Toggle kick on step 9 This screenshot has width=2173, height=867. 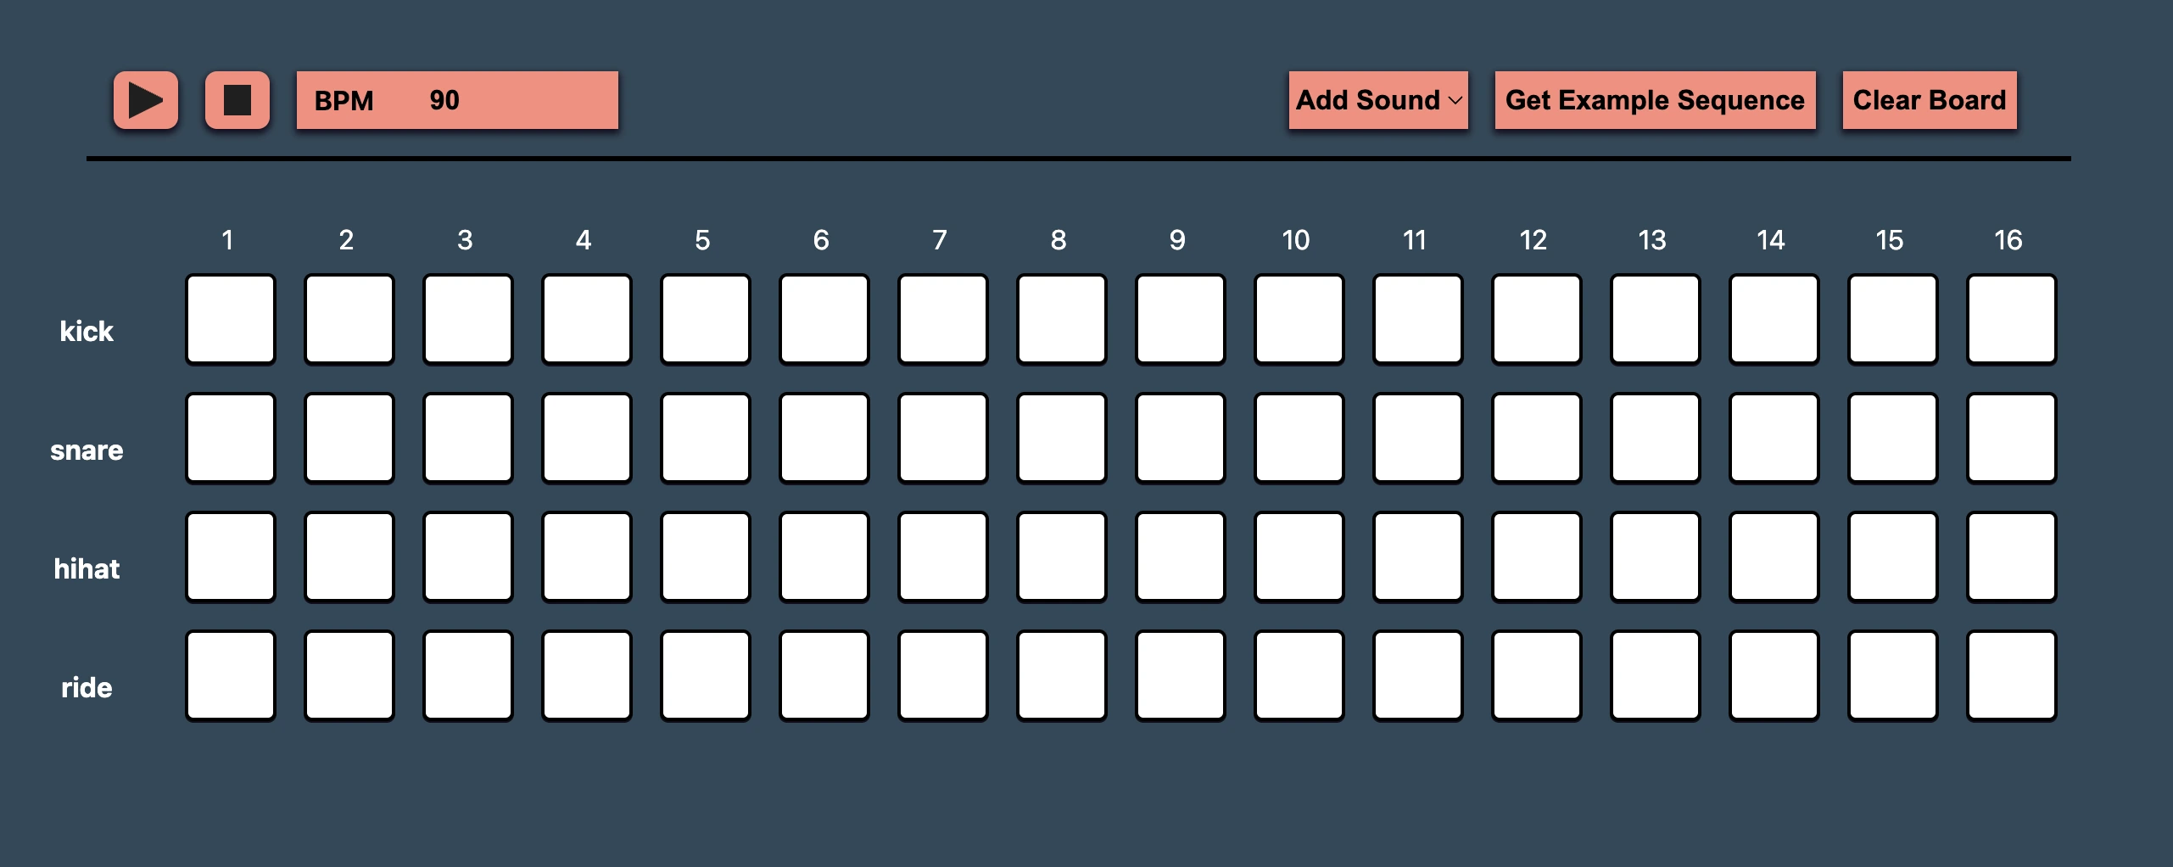[1180, 319]
